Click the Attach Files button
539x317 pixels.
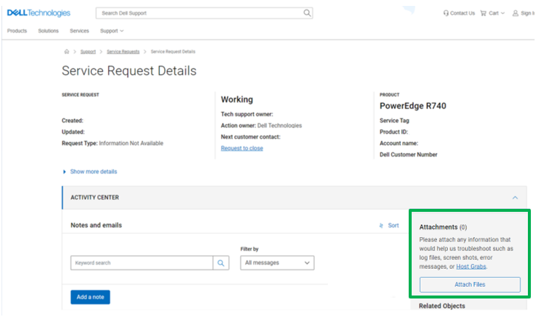[x=470, y=284]
